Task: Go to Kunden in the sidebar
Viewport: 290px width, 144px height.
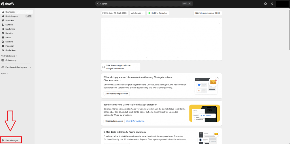Action: click(9, 25)
